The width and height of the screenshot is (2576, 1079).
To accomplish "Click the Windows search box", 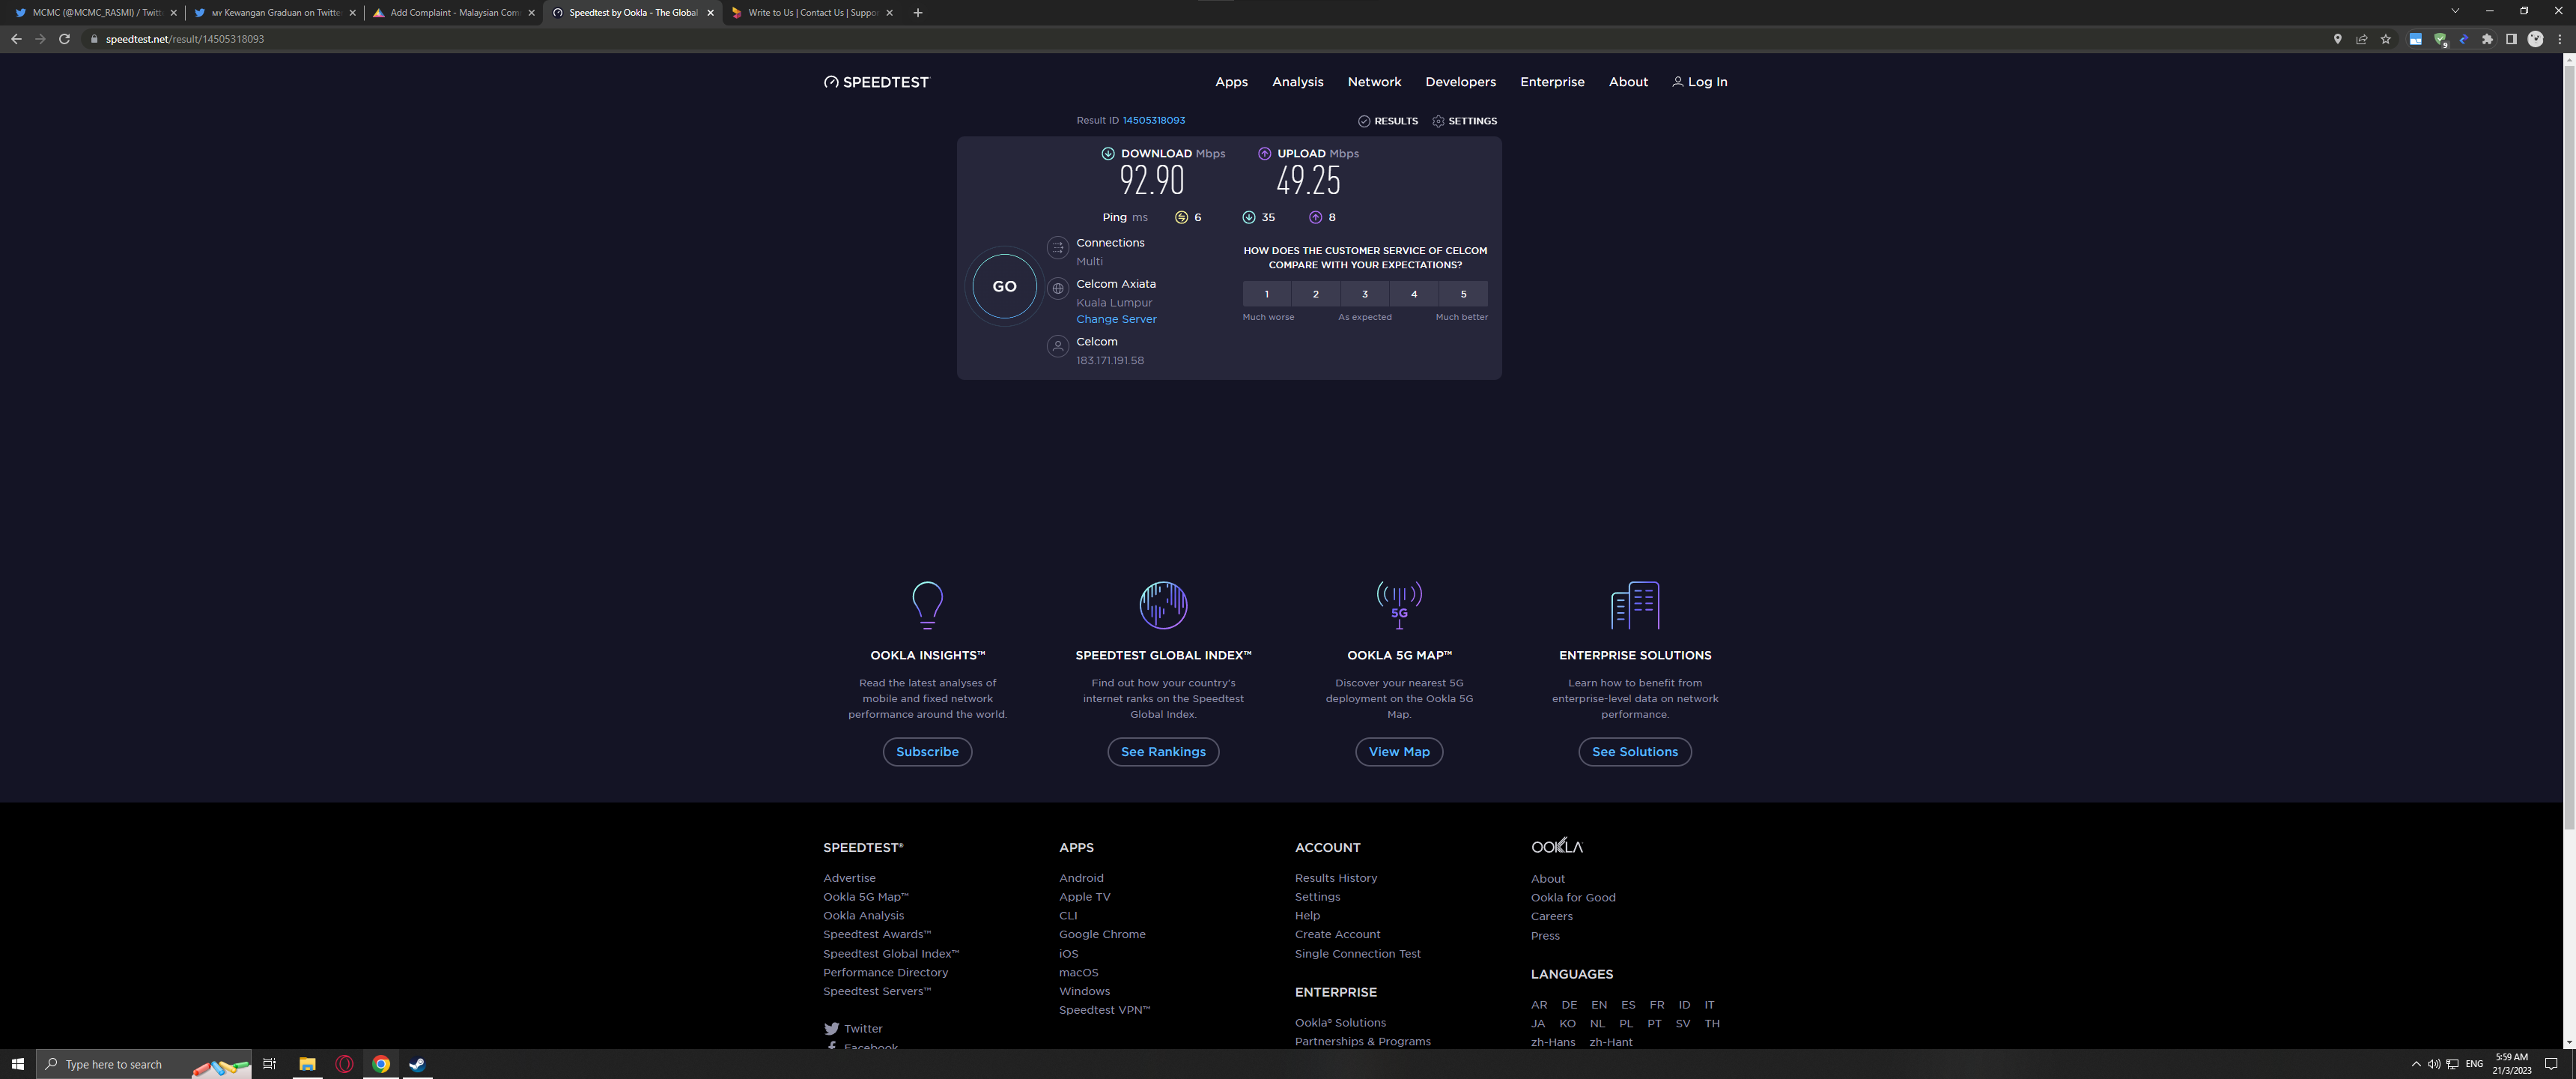I will pos(144,1064).
